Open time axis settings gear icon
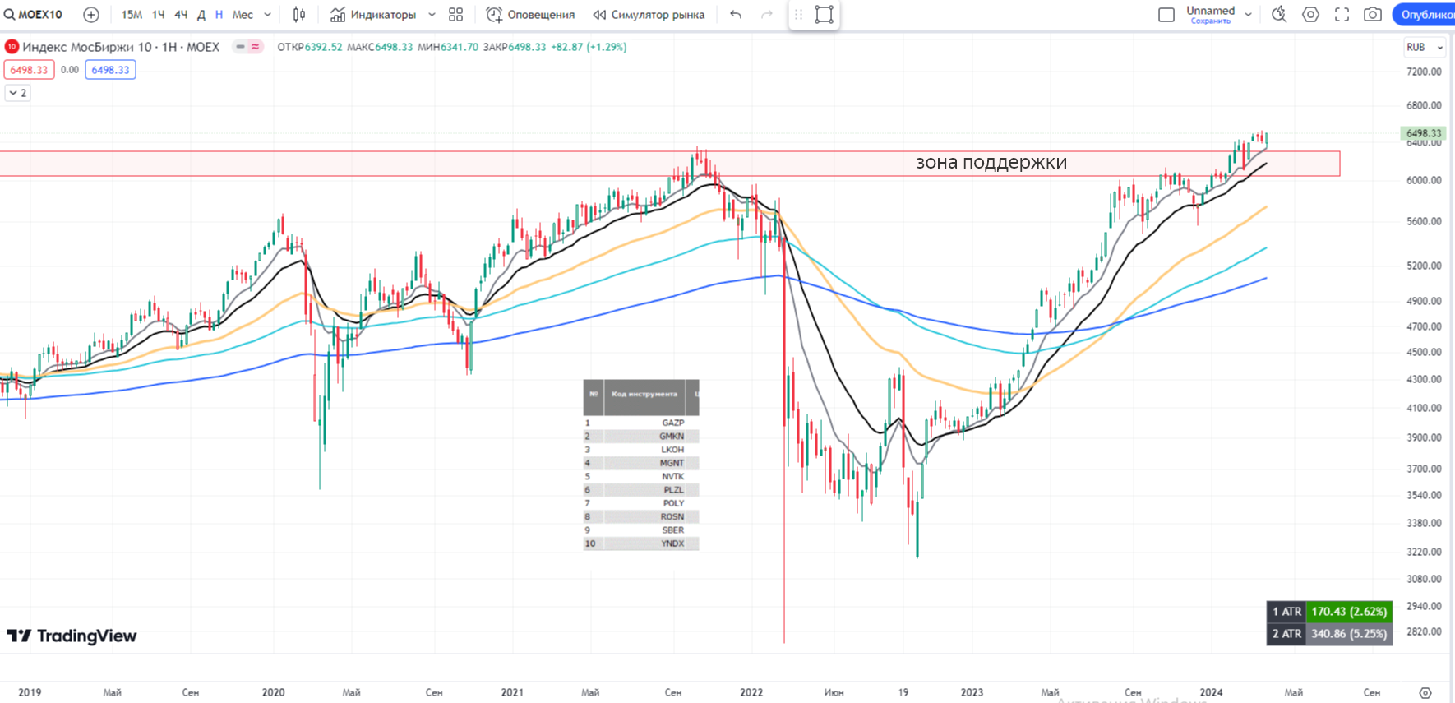The height and width of the screenshot is (703, 1455). pyautogui.click(x=1425, y=693)
